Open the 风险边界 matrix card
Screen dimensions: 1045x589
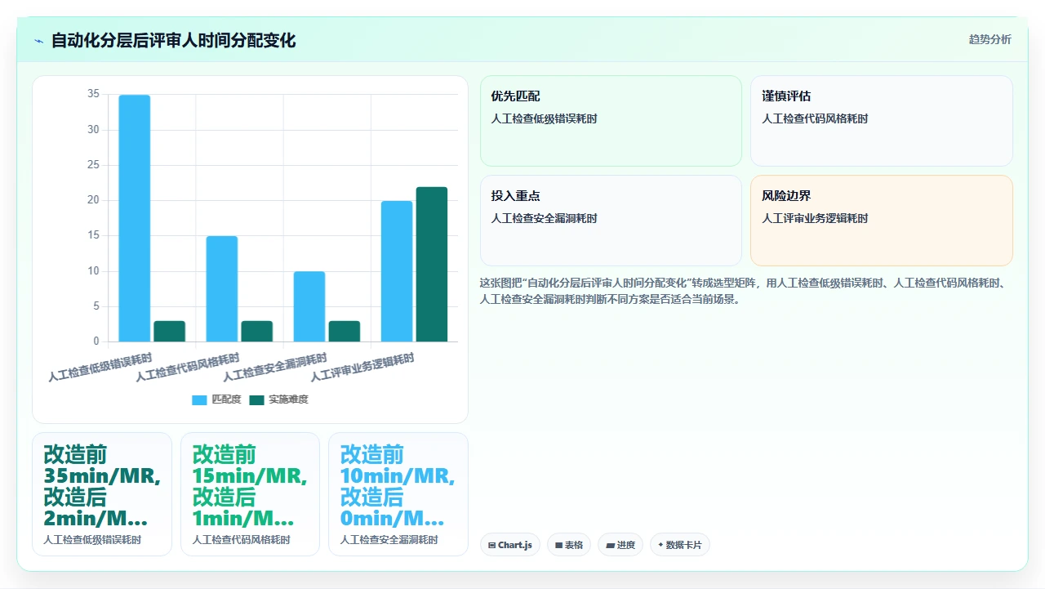click(882, 221)
